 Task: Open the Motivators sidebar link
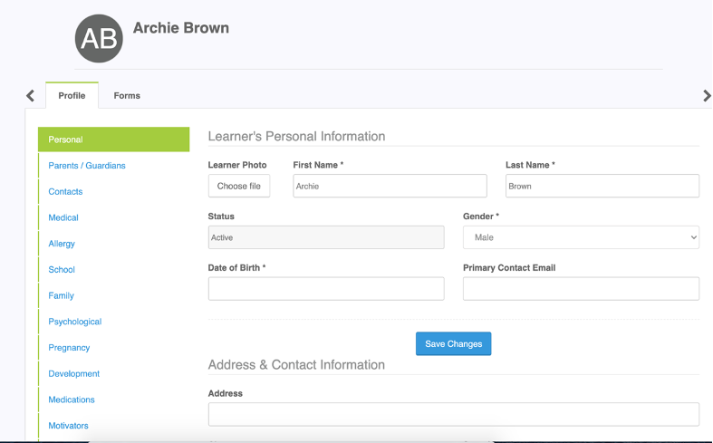(x=68, y=426)
